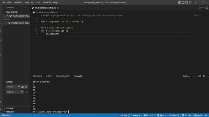Click multiplication_table.py in the breadcrumb
This screenshot has height=117, width=209.
coord(46,12)
